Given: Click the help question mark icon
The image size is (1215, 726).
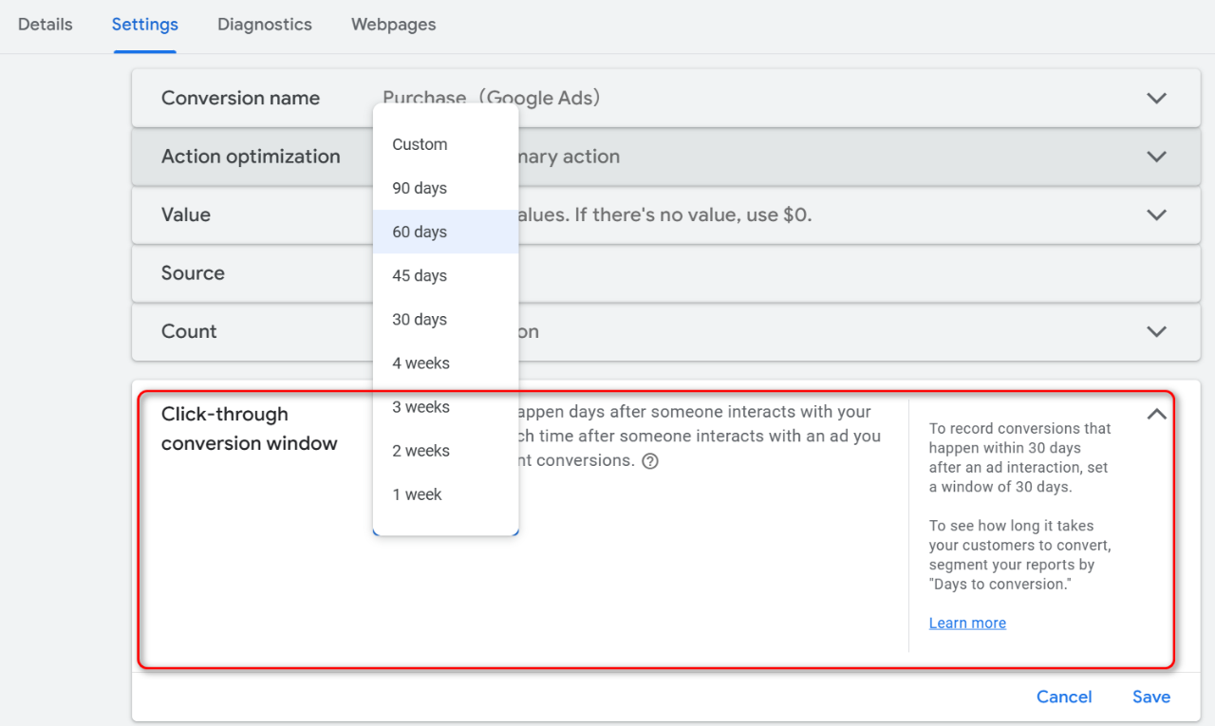Looking at the screenshot, I should [x=650, y=461].
